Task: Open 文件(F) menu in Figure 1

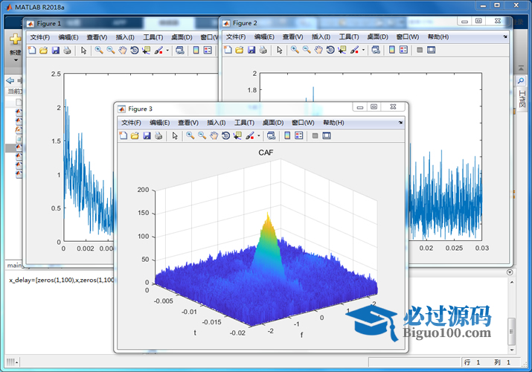Action: click(39, 36)
